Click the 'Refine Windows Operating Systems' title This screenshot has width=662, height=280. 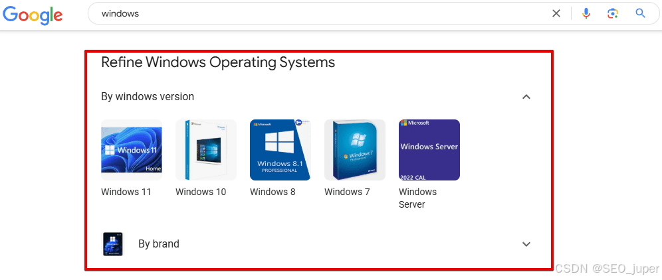(x=218, y=62)
